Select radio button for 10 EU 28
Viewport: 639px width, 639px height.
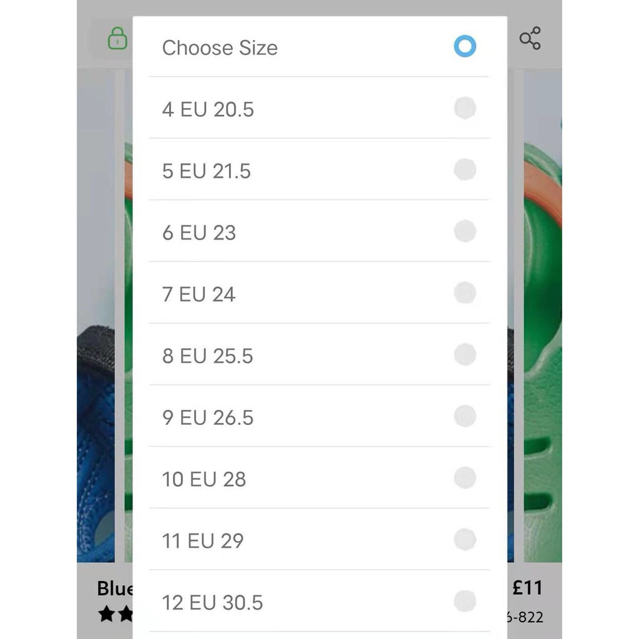(465, 478)
